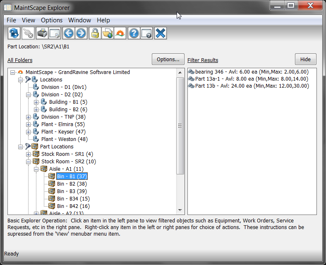
Task: Collapse the Part Locations node
Action: pyautogui.click(x=20, y=147)
